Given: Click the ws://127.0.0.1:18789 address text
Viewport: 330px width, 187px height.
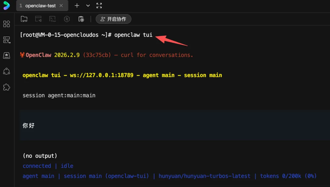Looking at the screenshot, I should (102, 75).
